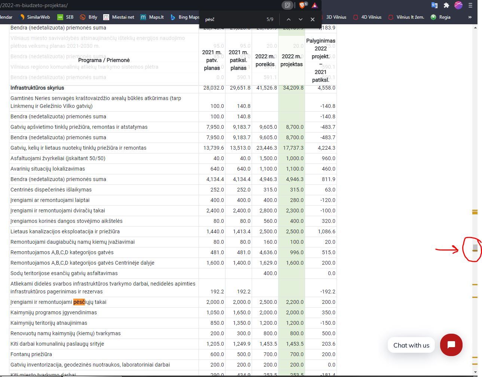Open the SimilarWeb bookmark
This screenshot has width=482, height=377.
point(35,17)
